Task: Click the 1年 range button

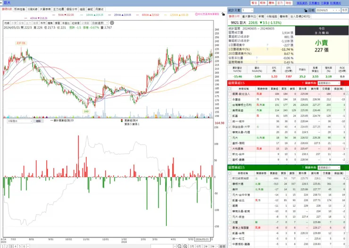Action: (206, 246)
